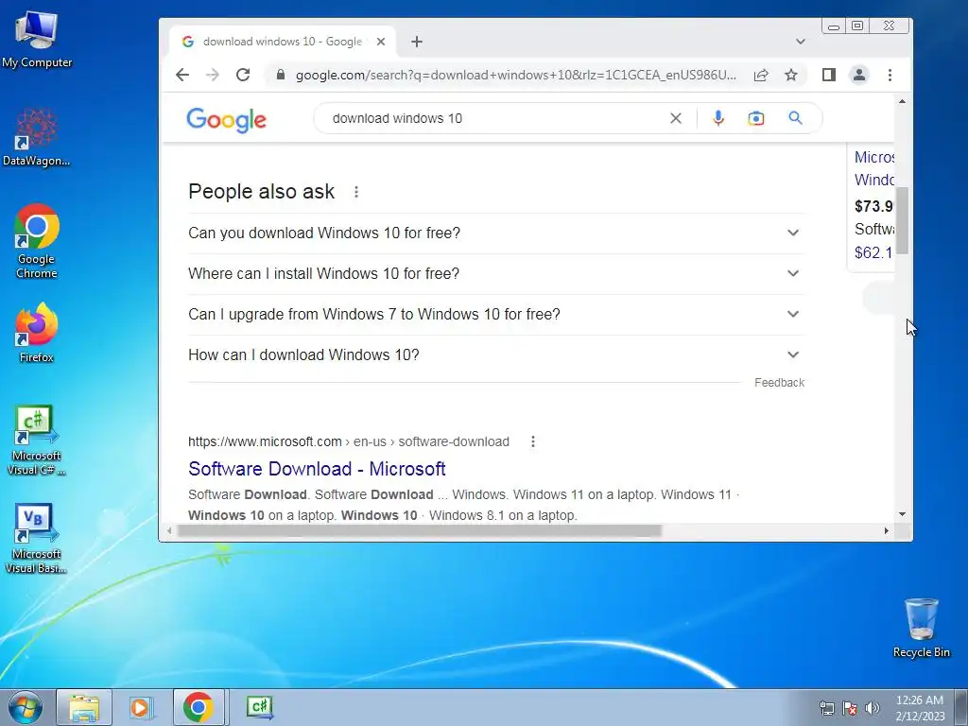Click the network tray icon
Screen dimensions: 968x726
[x=826, y=708]
